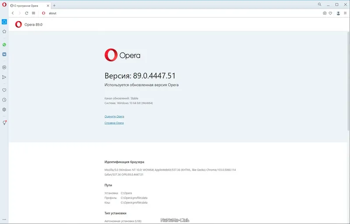Click the 'Opera 89.0' header logo
Viewport: 350px width, 224px height.
tap(18, 24)
